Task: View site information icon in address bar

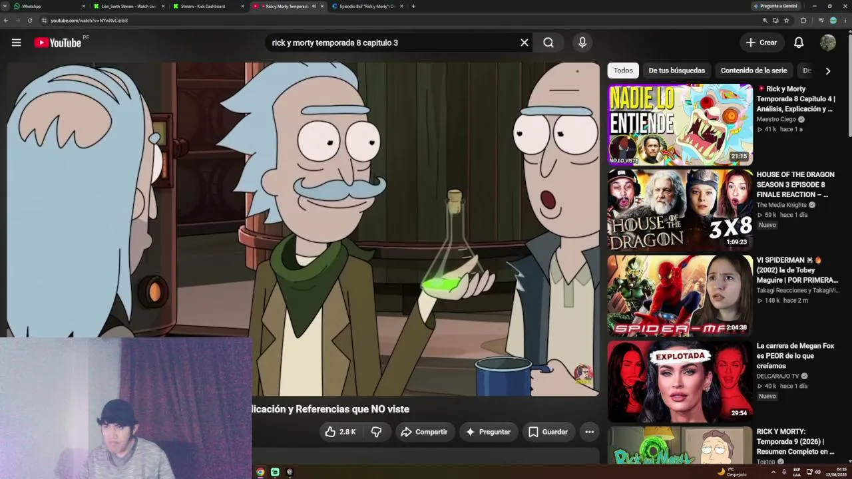Action: click(x=44, y=21)
